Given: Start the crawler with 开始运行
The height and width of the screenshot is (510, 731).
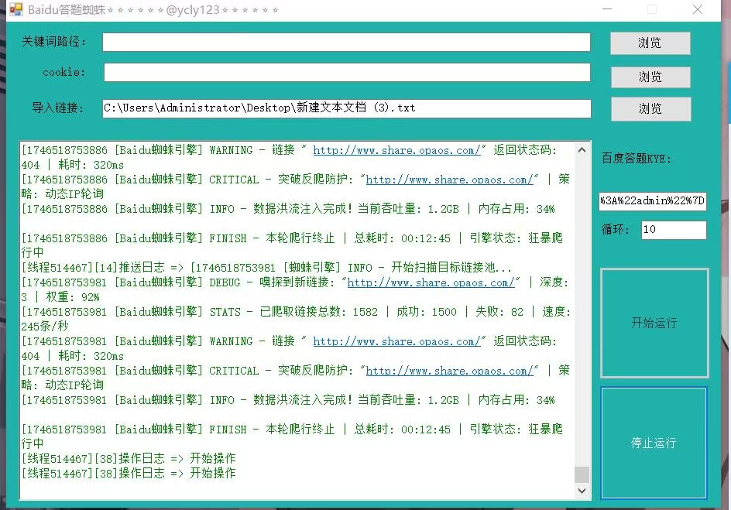Looking at the screenshot, I should coord(654,323).
